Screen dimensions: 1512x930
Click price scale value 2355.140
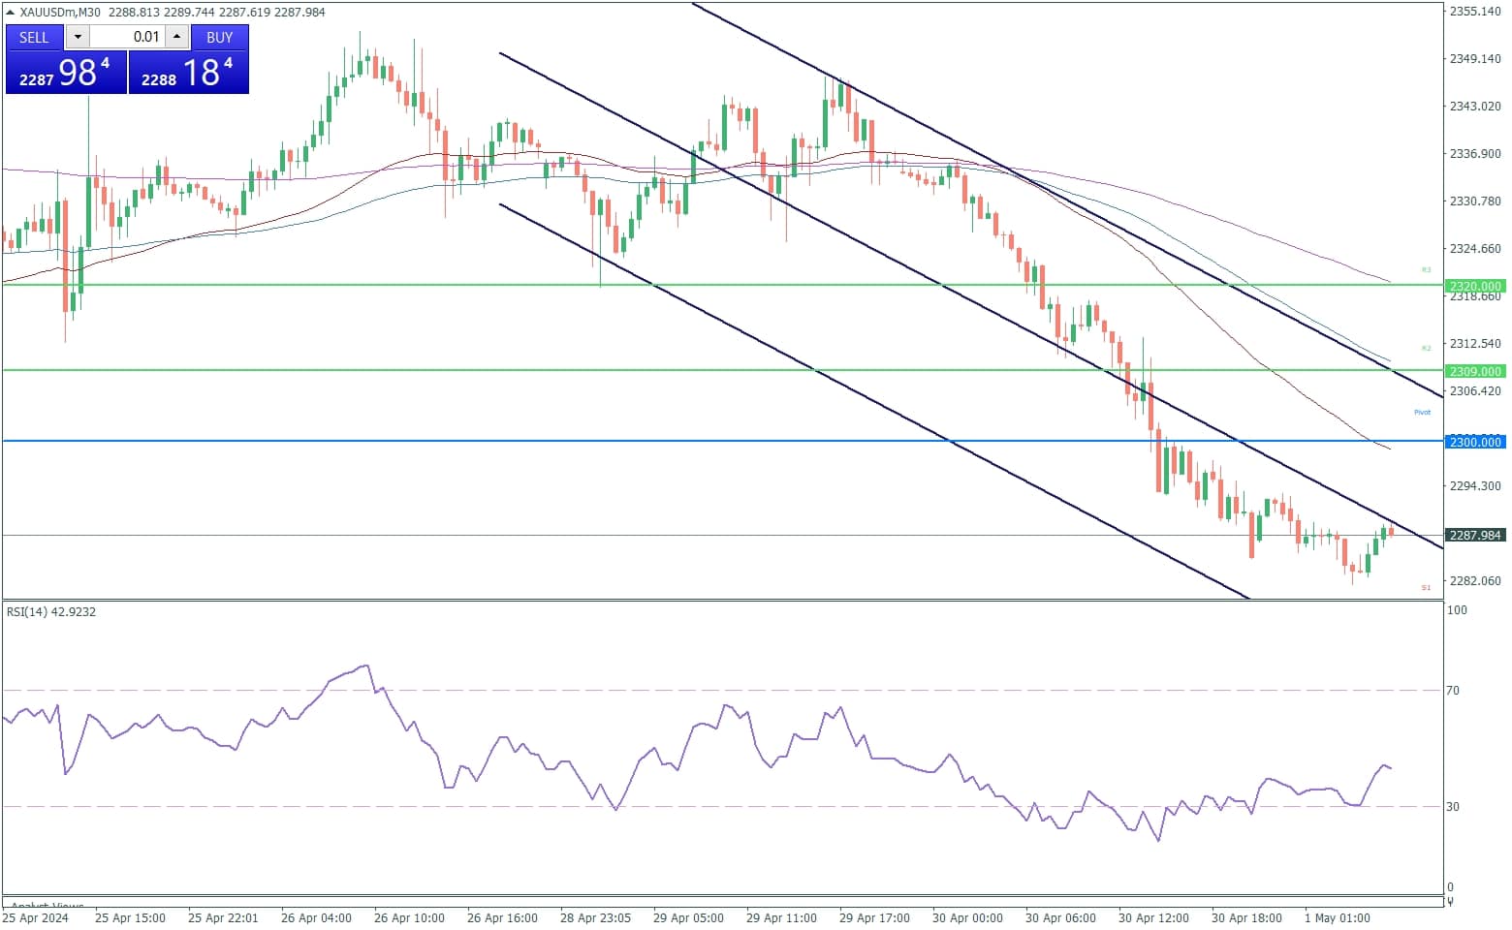coord(1475,11)
